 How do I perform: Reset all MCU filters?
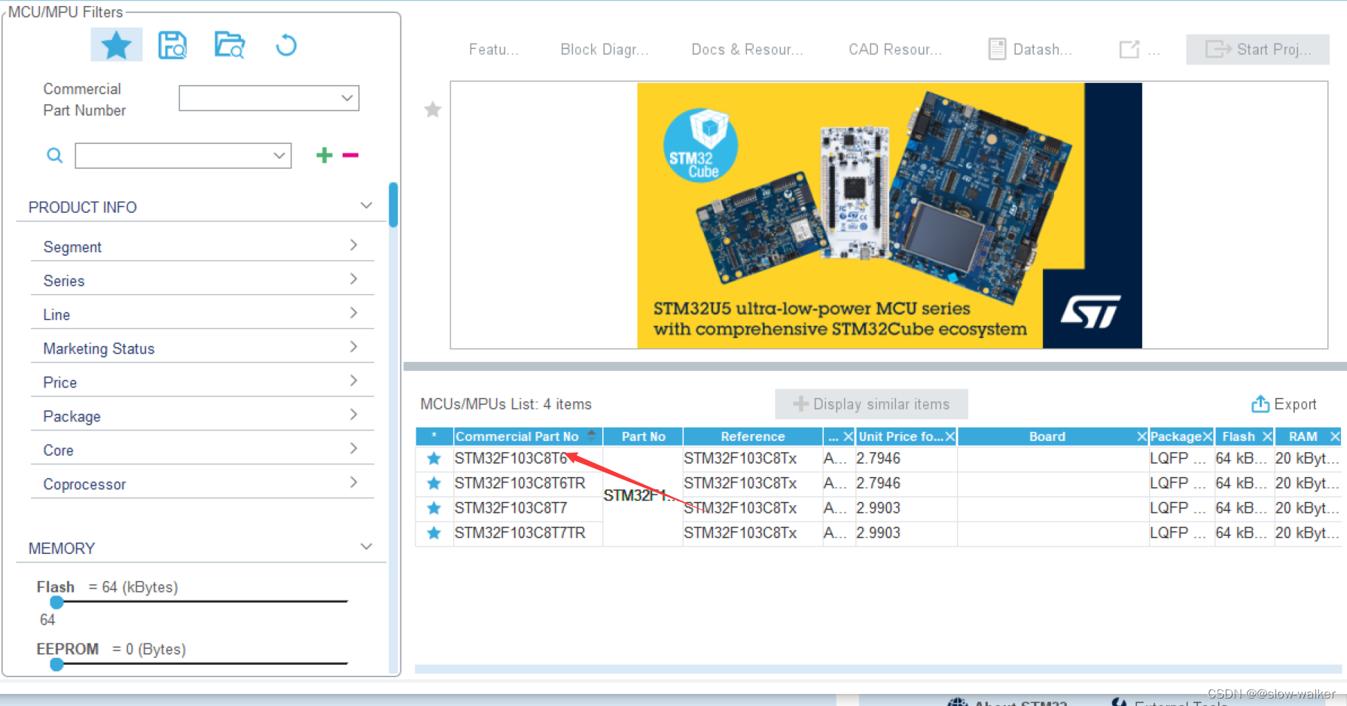tap(285, 45)
